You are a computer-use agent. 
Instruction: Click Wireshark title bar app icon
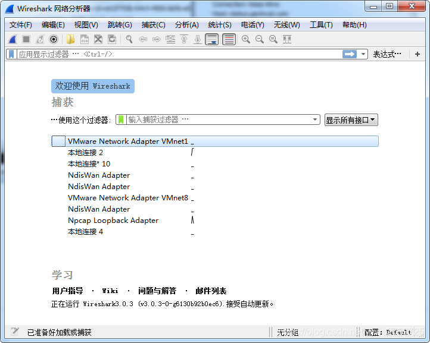point(10,9)
